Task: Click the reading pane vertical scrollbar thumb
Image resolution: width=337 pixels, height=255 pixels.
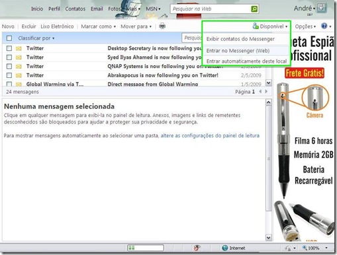Action: coord(269,159)
